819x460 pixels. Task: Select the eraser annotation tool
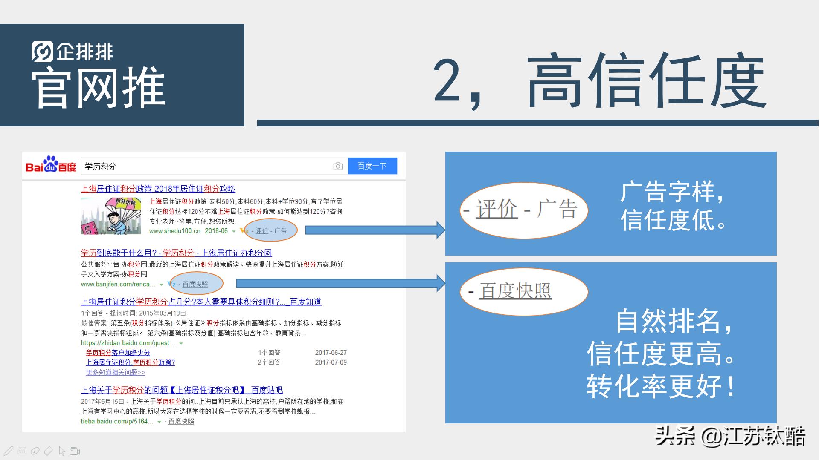pyautogui.click(x=48, y=451)
